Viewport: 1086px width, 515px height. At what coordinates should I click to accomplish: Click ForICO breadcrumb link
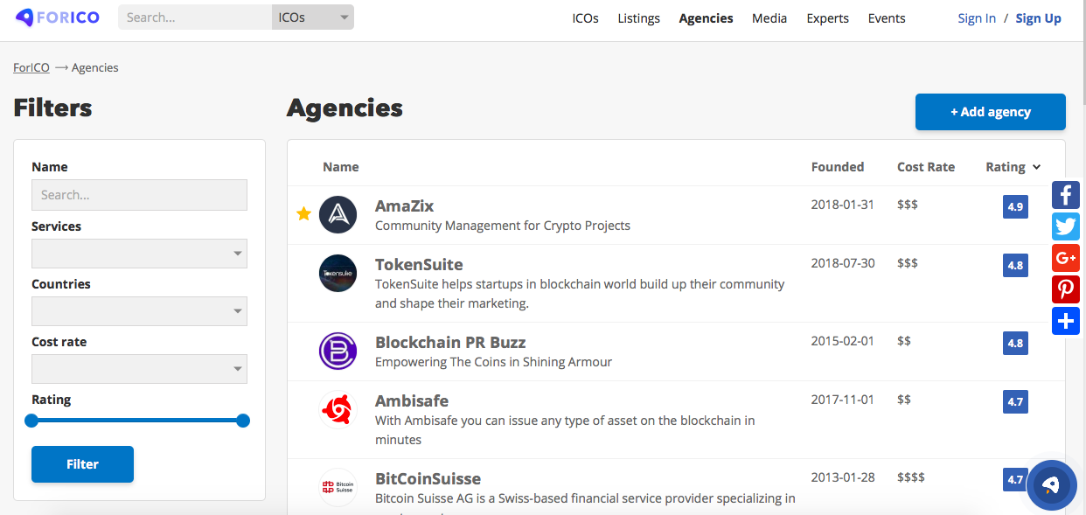tap(31, 67)
